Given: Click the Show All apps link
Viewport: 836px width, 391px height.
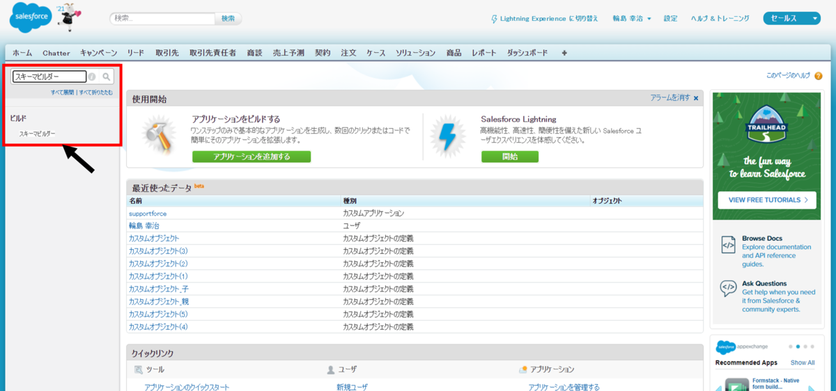Looking at the screenshot, I should tap(803, 362).
